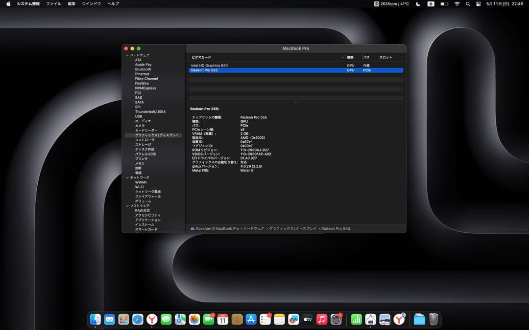Toggle Focus moon icon in menu bar
529x330 pixels.
point(418,4)
